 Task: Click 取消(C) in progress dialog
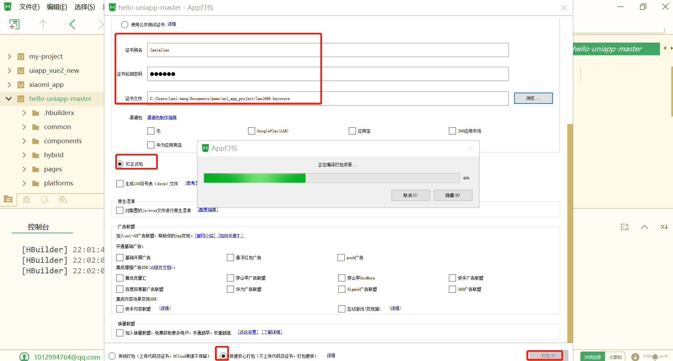410,195
